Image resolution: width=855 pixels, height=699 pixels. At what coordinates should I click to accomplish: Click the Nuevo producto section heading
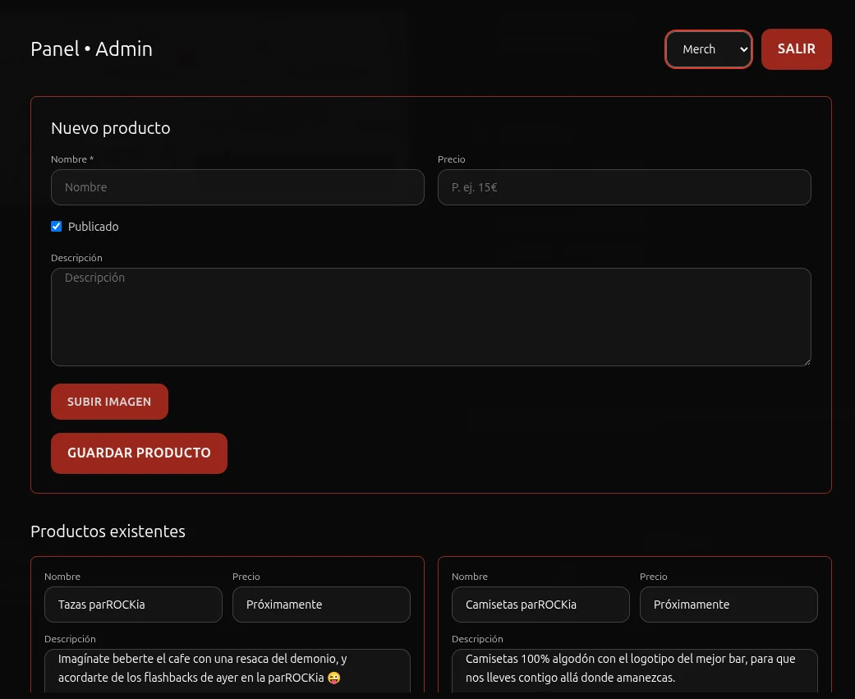point(110,127)
